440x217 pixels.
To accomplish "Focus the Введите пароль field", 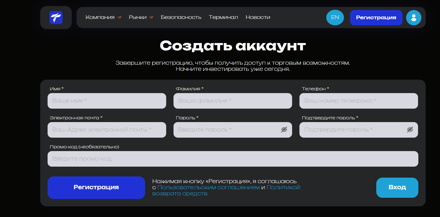I will point(233,130).
